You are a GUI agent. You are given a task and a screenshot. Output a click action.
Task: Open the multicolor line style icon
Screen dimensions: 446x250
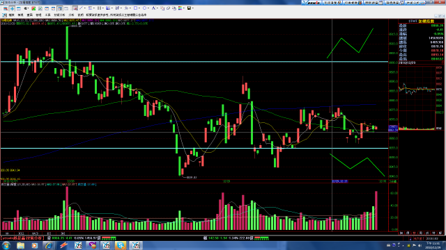pyautogui.click(x=180, y=8)
